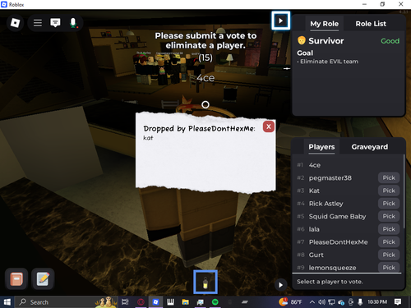Collapse the players panel using bottom arrow
The height and width of the screenshot is (308, 411).
point(280,285)
